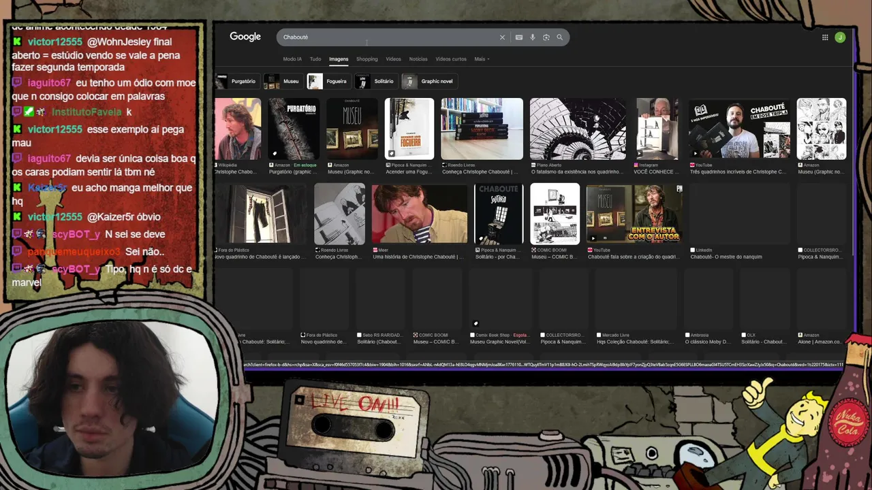Open the Google apps grid
Image resolution: width=872 pixels, height=490 pixels.
click(x=825, y=37)
